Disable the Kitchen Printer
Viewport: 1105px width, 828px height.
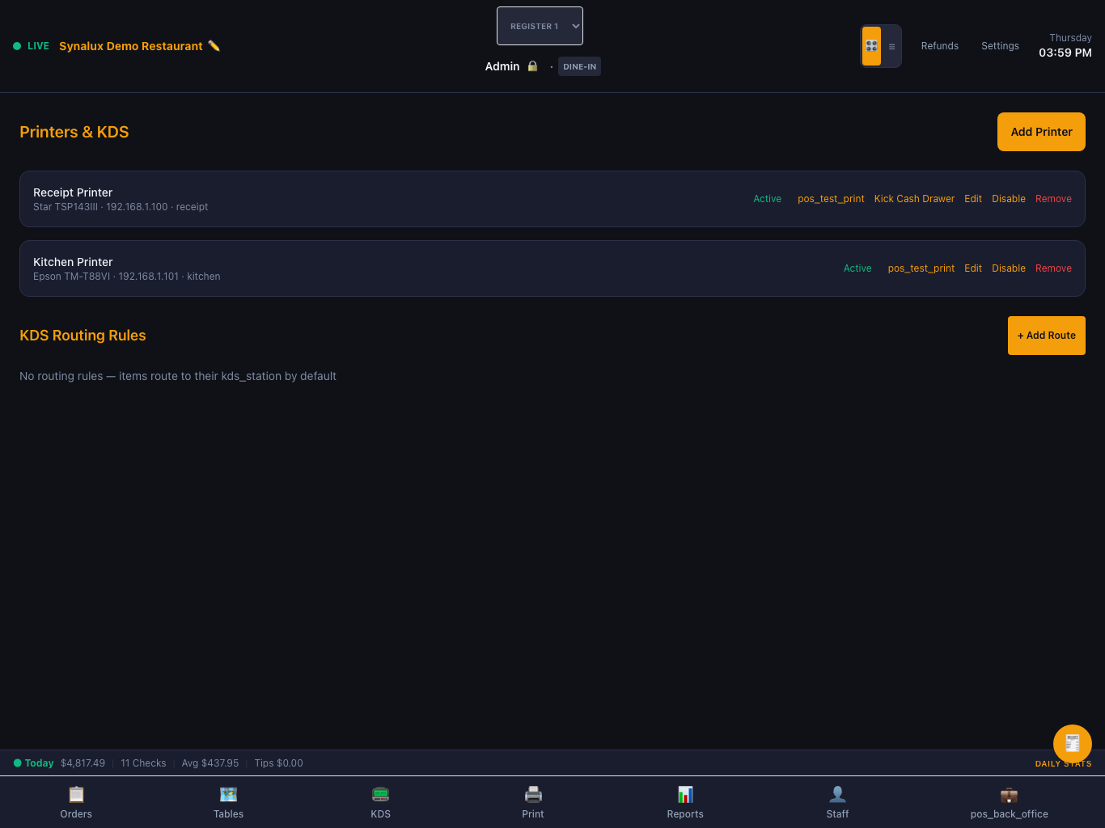coord(1008,268)
